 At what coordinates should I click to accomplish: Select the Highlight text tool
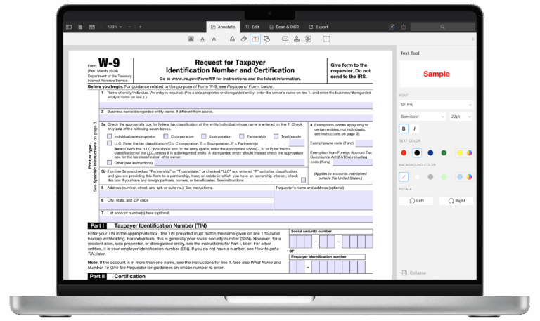pyautogui.click(x=191, y=39)
